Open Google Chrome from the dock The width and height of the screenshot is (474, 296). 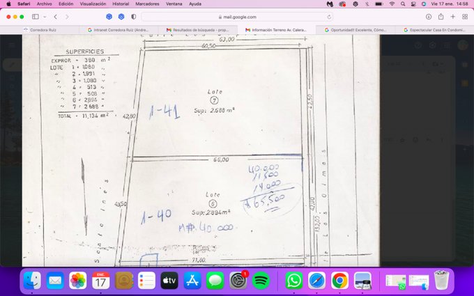coord(339,281)
